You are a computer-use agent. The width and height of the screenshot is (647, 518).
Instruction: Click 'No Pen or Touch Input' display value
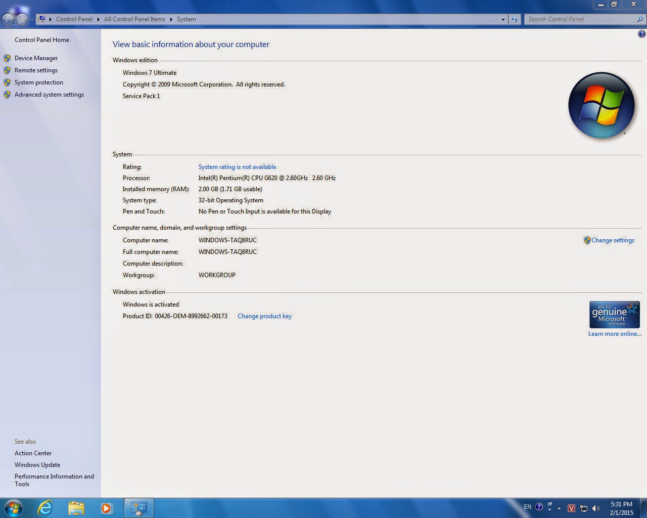point(265,211)
